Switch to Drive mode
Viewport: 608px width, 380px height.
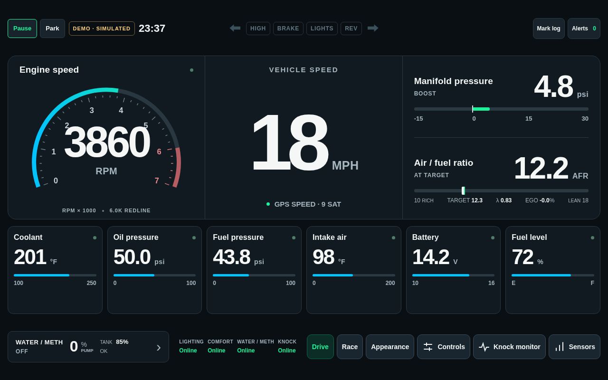tap(320, 347)
